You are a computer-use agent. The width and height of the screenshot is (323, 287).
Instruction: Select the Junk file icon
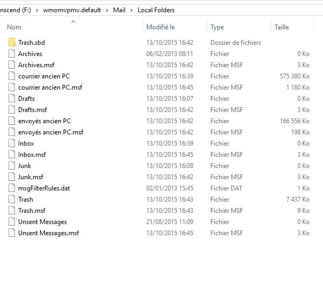[12, 166]
